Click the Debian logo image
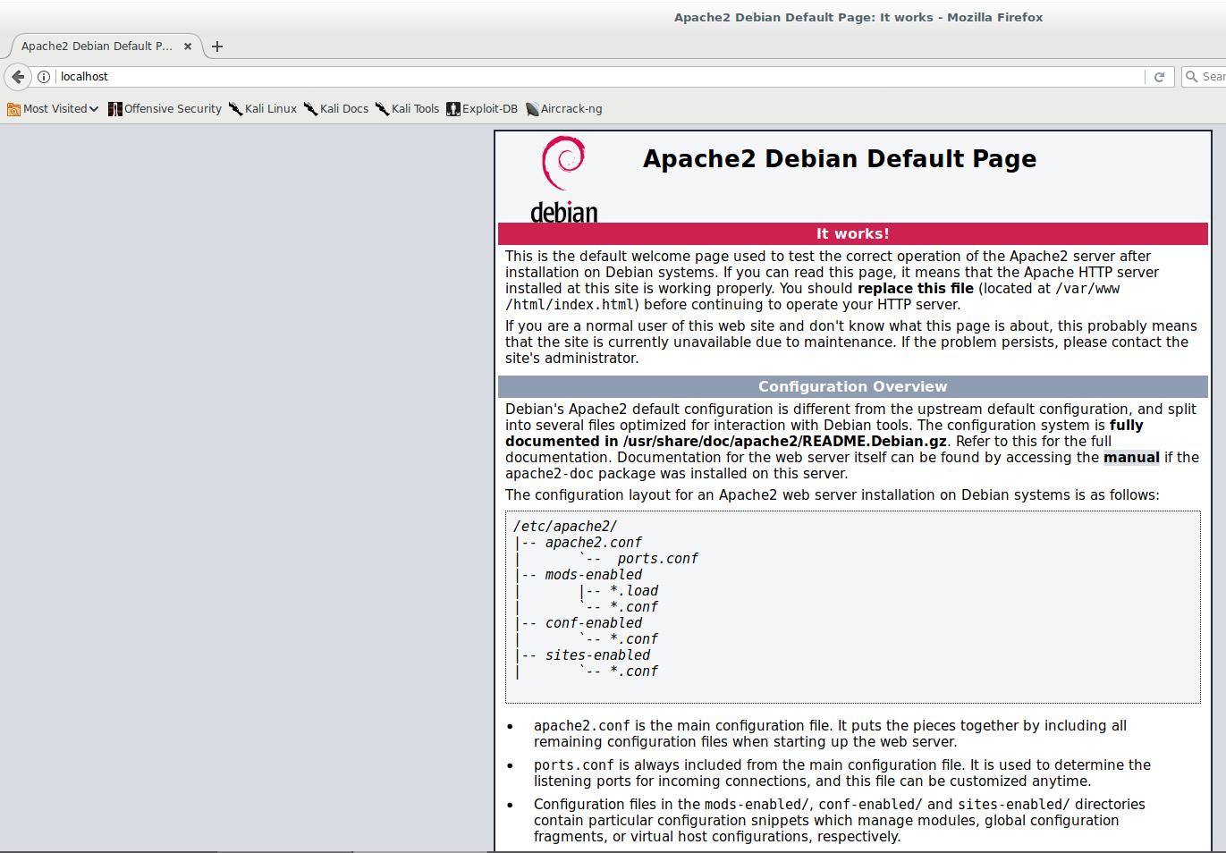Screen dimensions: 1226x853 point(563,178)
